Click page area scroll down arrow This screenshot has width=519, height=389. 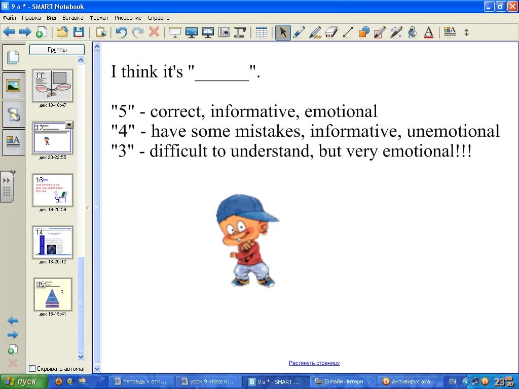coord(97,369)
